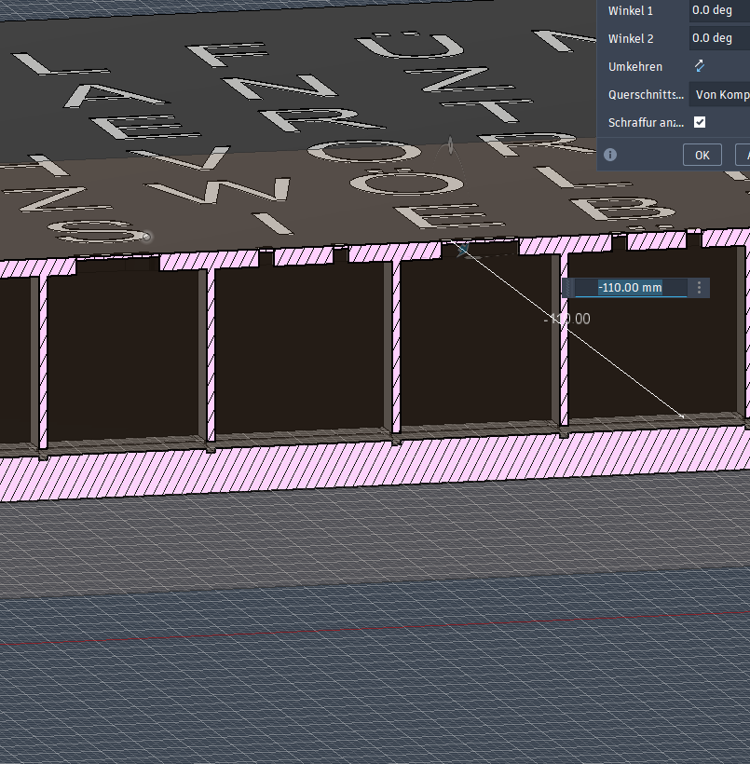The height and width of the screenshot is (764, 750).
Task: Click the arrowhead of the distance manipulator
Action: coord(681,416)
